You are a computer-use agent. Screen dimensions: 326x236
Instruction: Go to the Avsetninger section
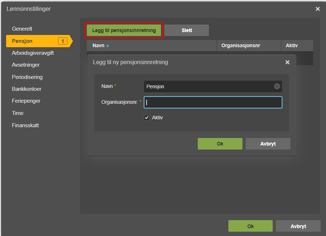pos(26,65)
